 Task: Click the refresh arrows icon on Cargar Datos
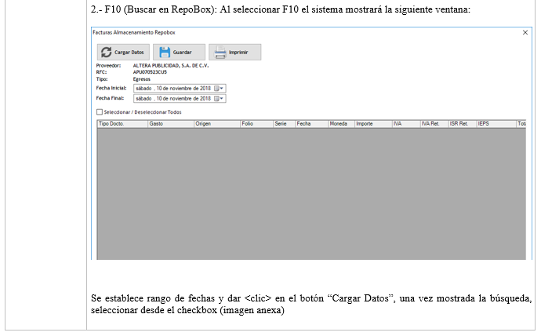tap(107, 52)
